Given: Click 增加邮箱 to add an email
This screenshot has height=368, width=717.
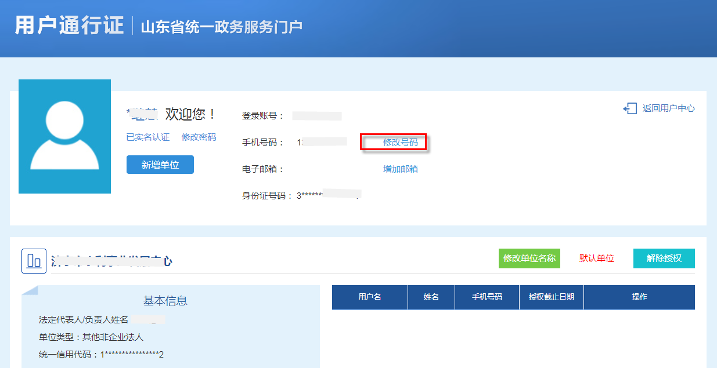Looking at the screenshot, I should (x=400, y=169).
